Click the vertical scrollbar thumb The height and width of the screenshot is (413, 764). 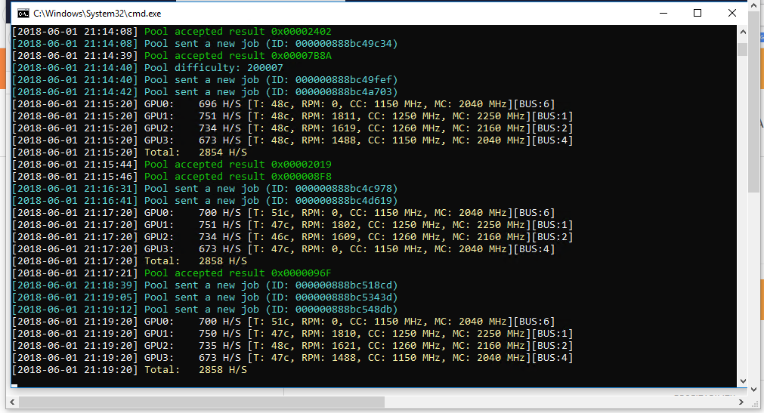pyautogui.click(x=743, y=49)
